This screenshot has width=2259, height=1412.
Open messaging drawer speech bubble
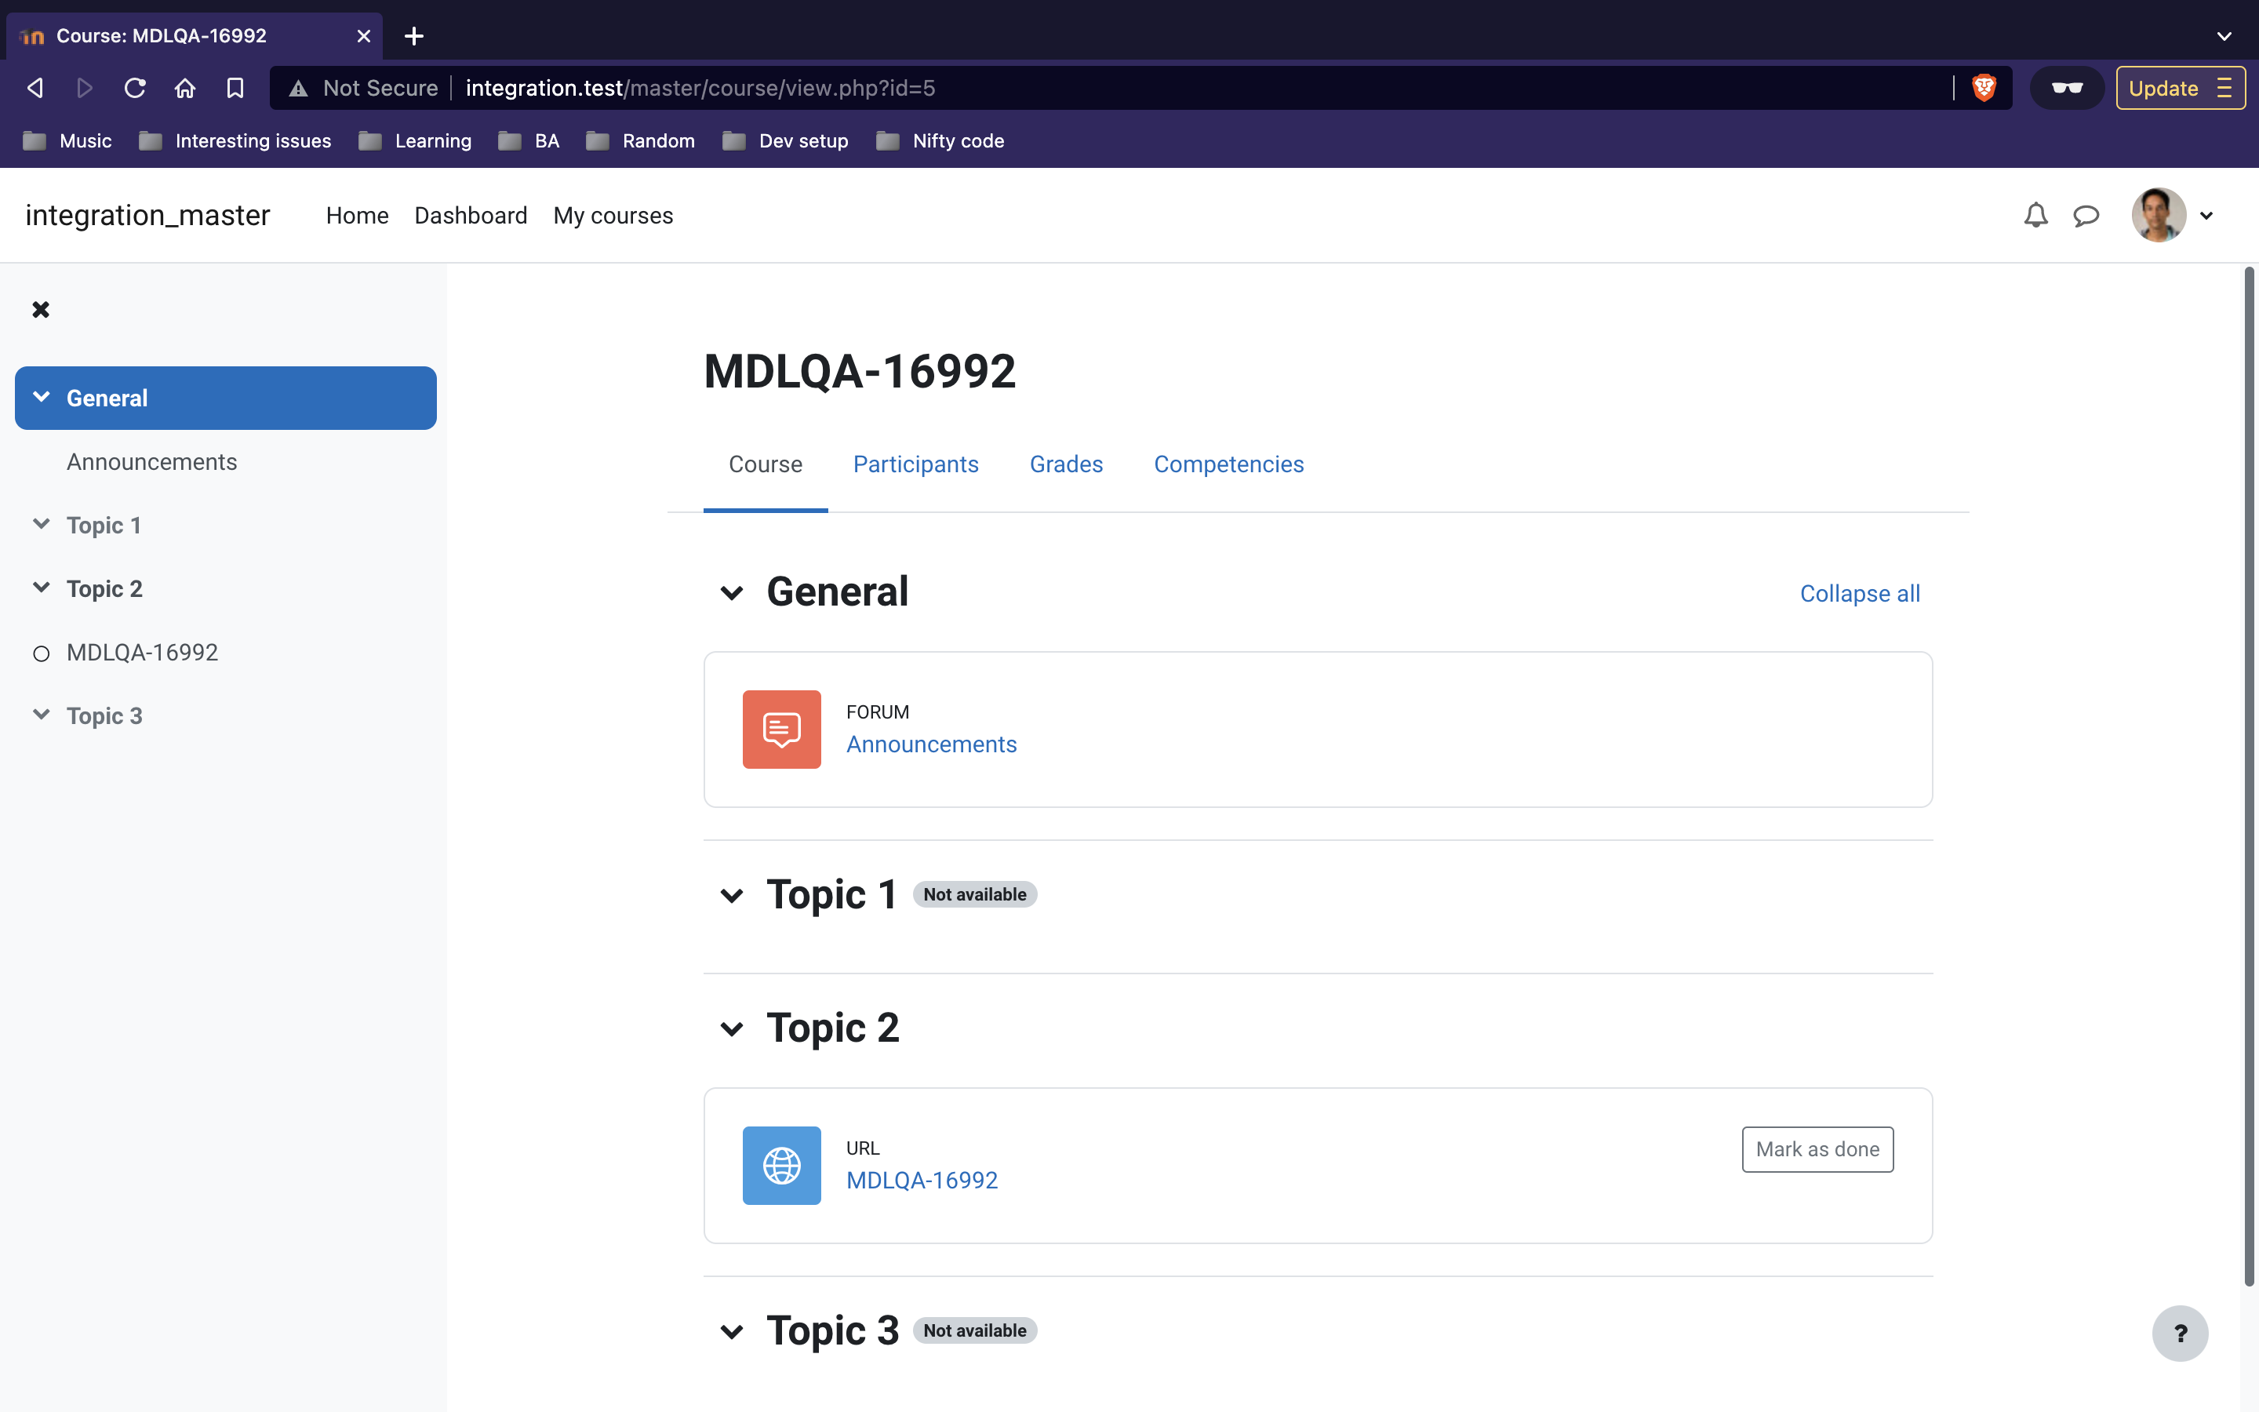coord(2086,216)
